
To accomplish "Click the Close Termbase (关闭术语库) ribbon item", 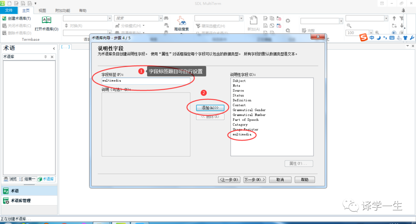I will pyautogui.click(x=17, y=26).
